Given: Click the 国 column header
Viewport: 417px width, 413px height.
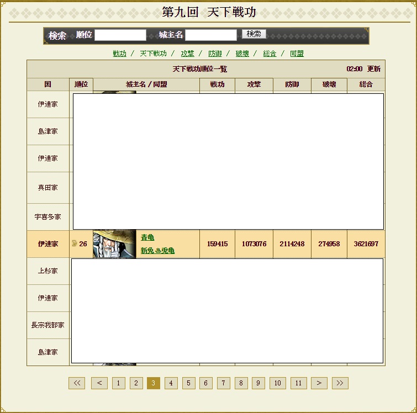Looking at the screenshot, I should (x=48, y=84).
